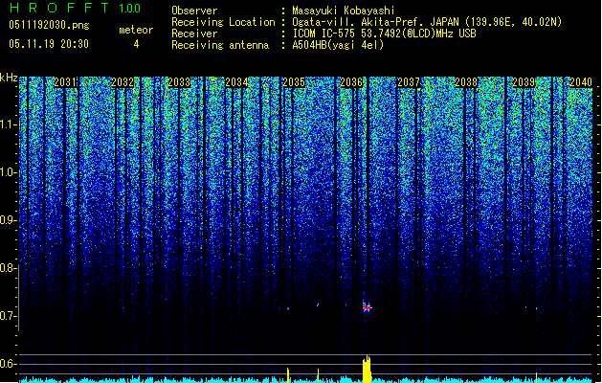Click the meteor label

pos(136,30)
